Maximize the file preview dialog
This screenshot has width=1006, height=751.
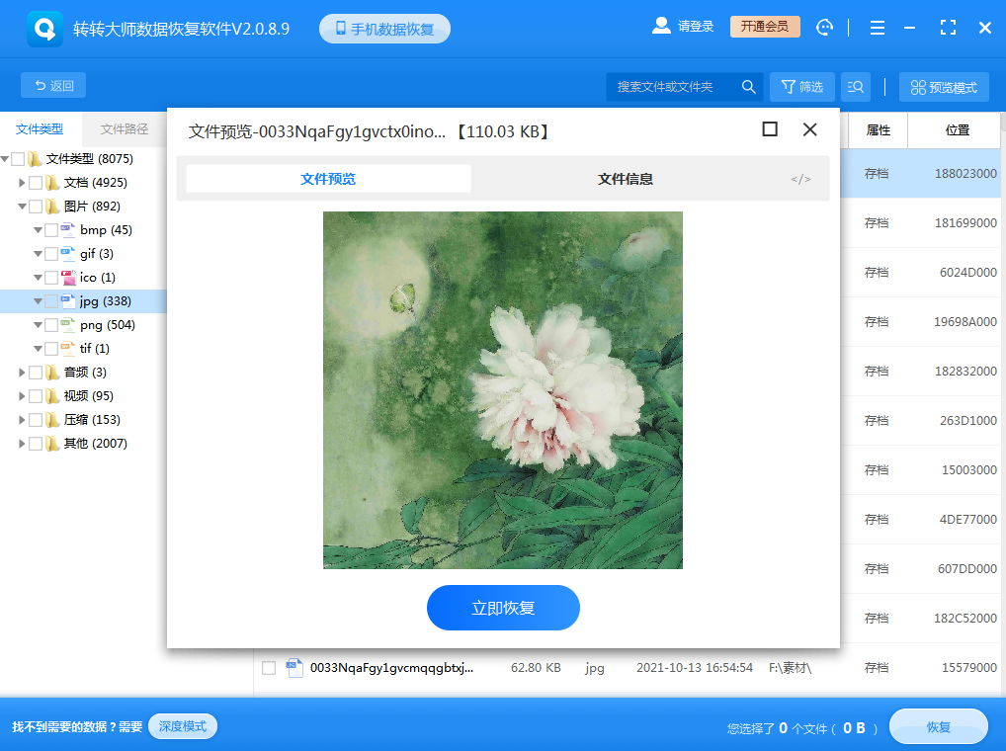pos(770,129)
